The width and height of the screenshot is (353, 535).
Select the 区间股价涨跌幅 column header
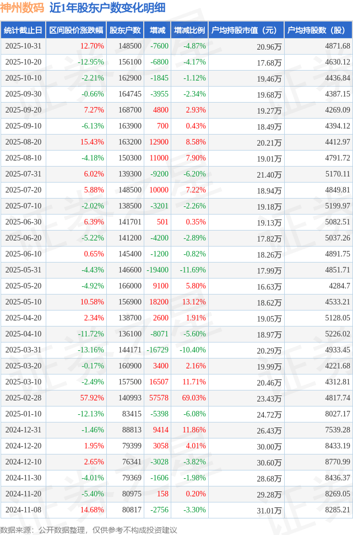76,30
